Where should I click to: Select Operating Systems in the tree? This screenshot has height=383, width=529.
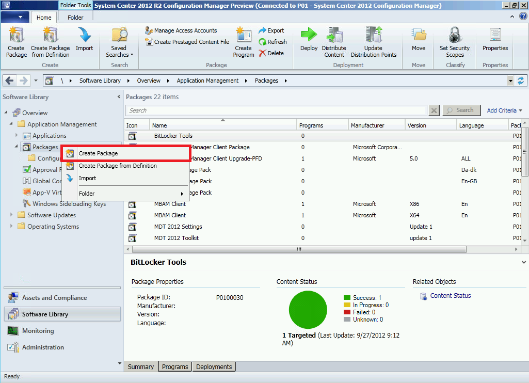click(x=53, y=227)
